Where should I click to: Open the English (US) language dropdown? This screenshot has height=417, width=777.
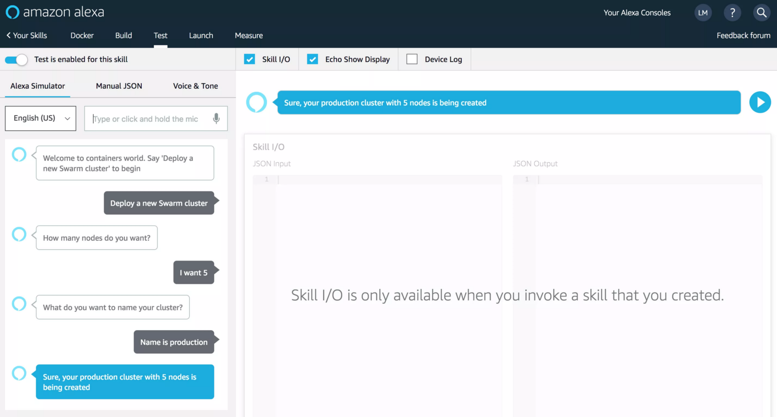coord(41,118)
